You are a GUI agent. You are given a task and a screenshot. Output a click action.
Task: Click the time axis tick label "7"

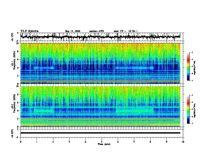(134, 142)
